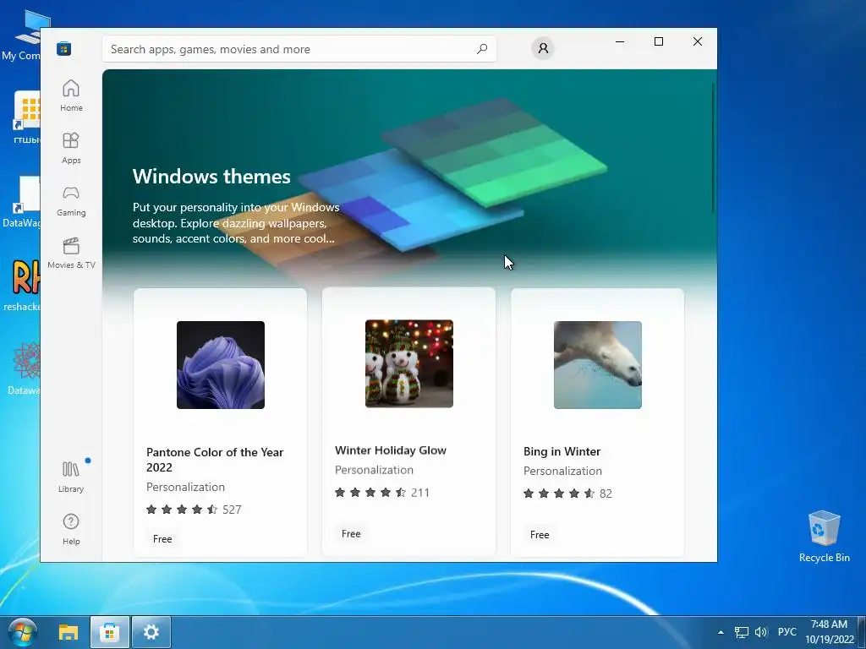866x649 pixels.
Task: Select the Recycle Bin desktop icon
Action: click(x=824, y=537)
